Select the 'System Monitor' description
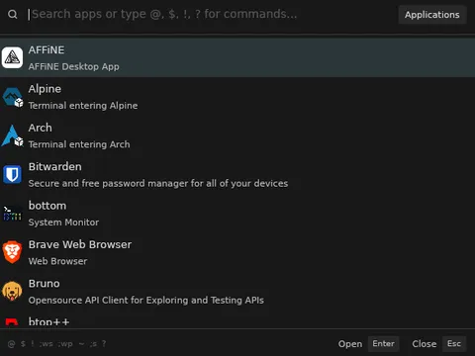Viewport: 475px width, 356px height. 63,222
